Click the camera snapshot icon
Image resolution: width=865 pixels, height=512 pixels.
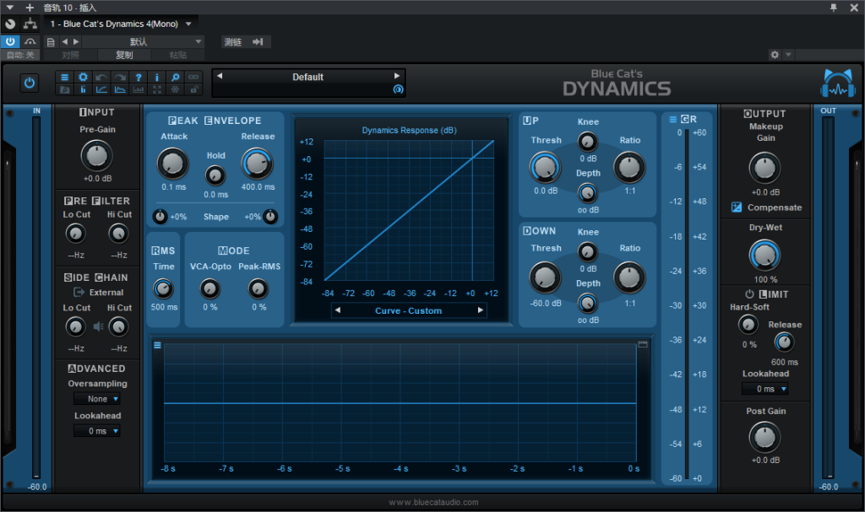[64, 89]
